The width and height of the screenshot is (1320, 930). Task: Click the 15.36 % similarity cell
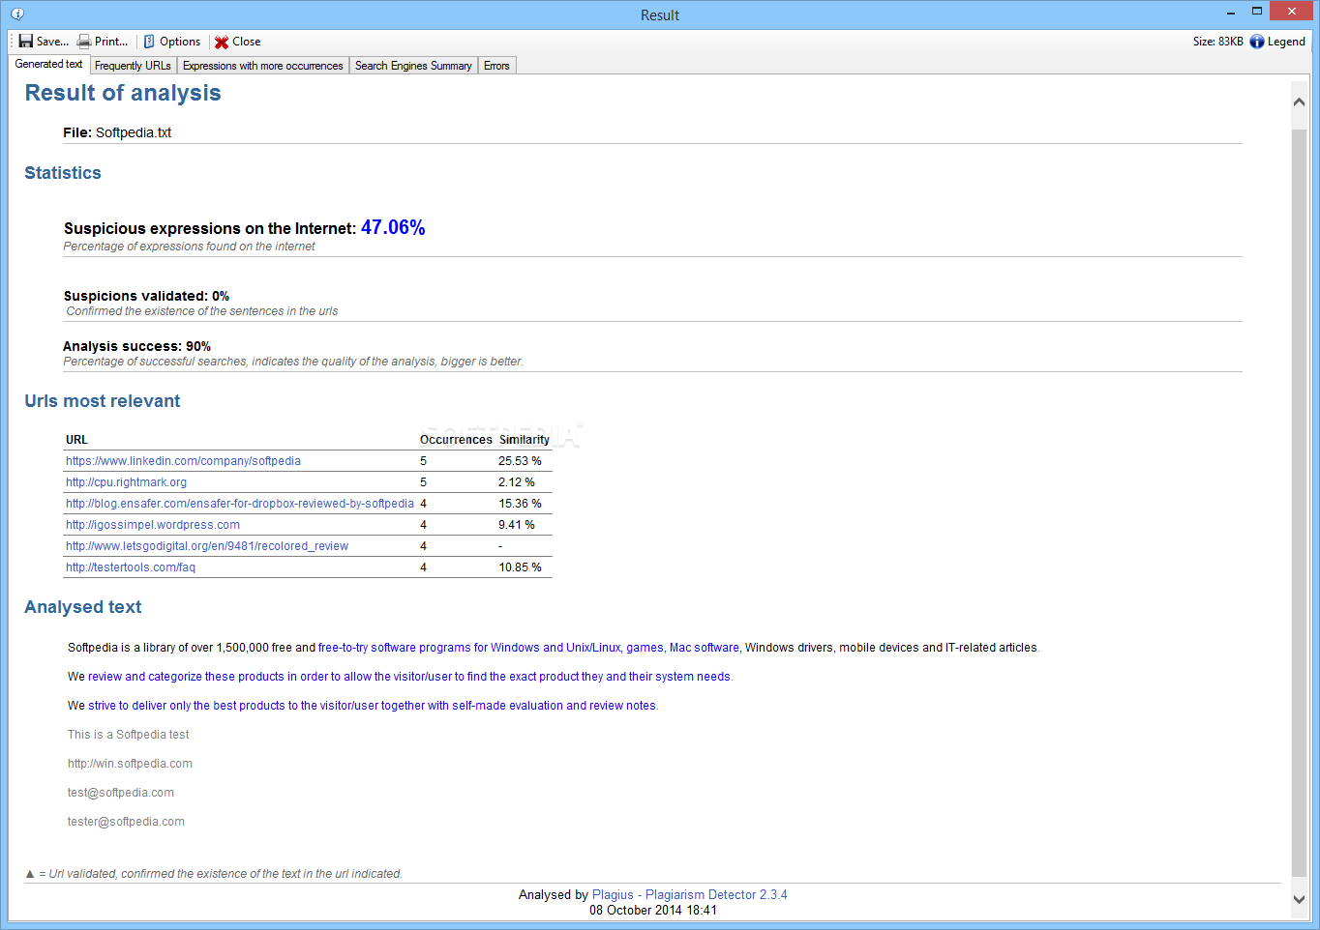tap(520, 504)
